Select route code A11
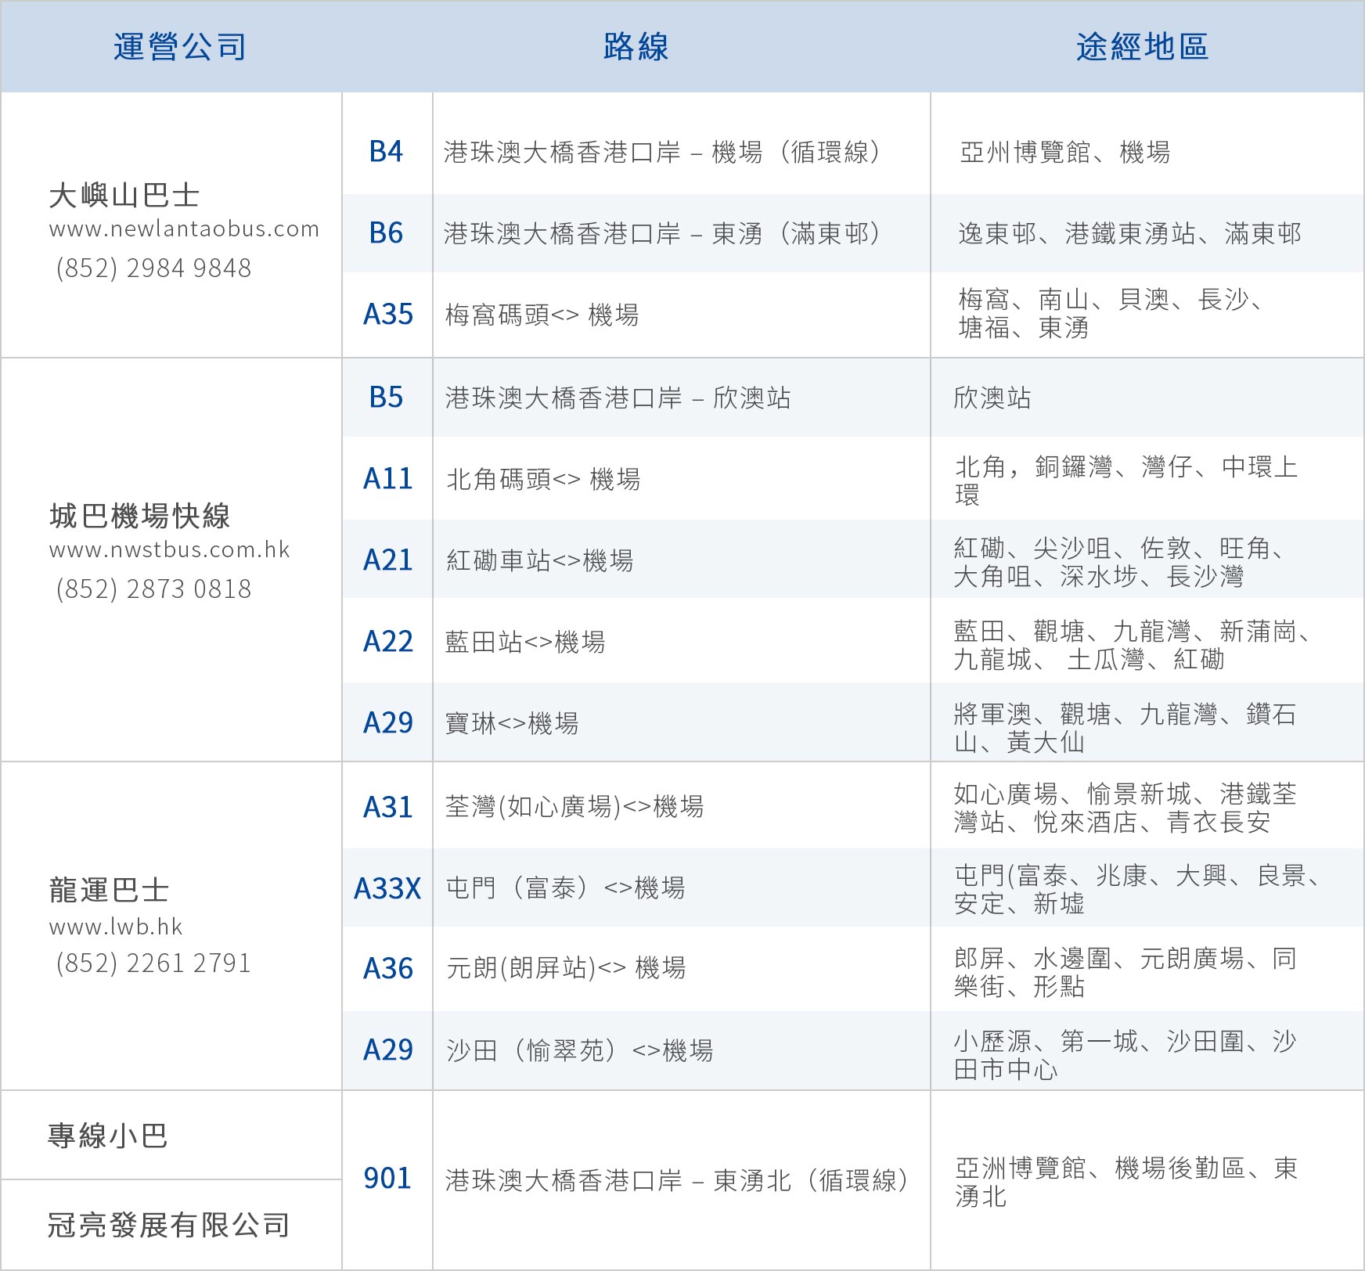Screen dimensions: 1365x1271 pyautogui.click(x=387, y=479)
